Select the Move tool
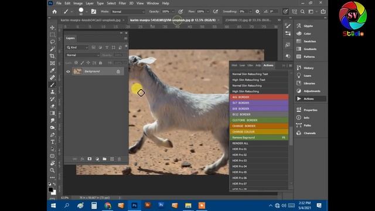Image resolution: width=375 pixels, height=211 pixels. (52, 28)
